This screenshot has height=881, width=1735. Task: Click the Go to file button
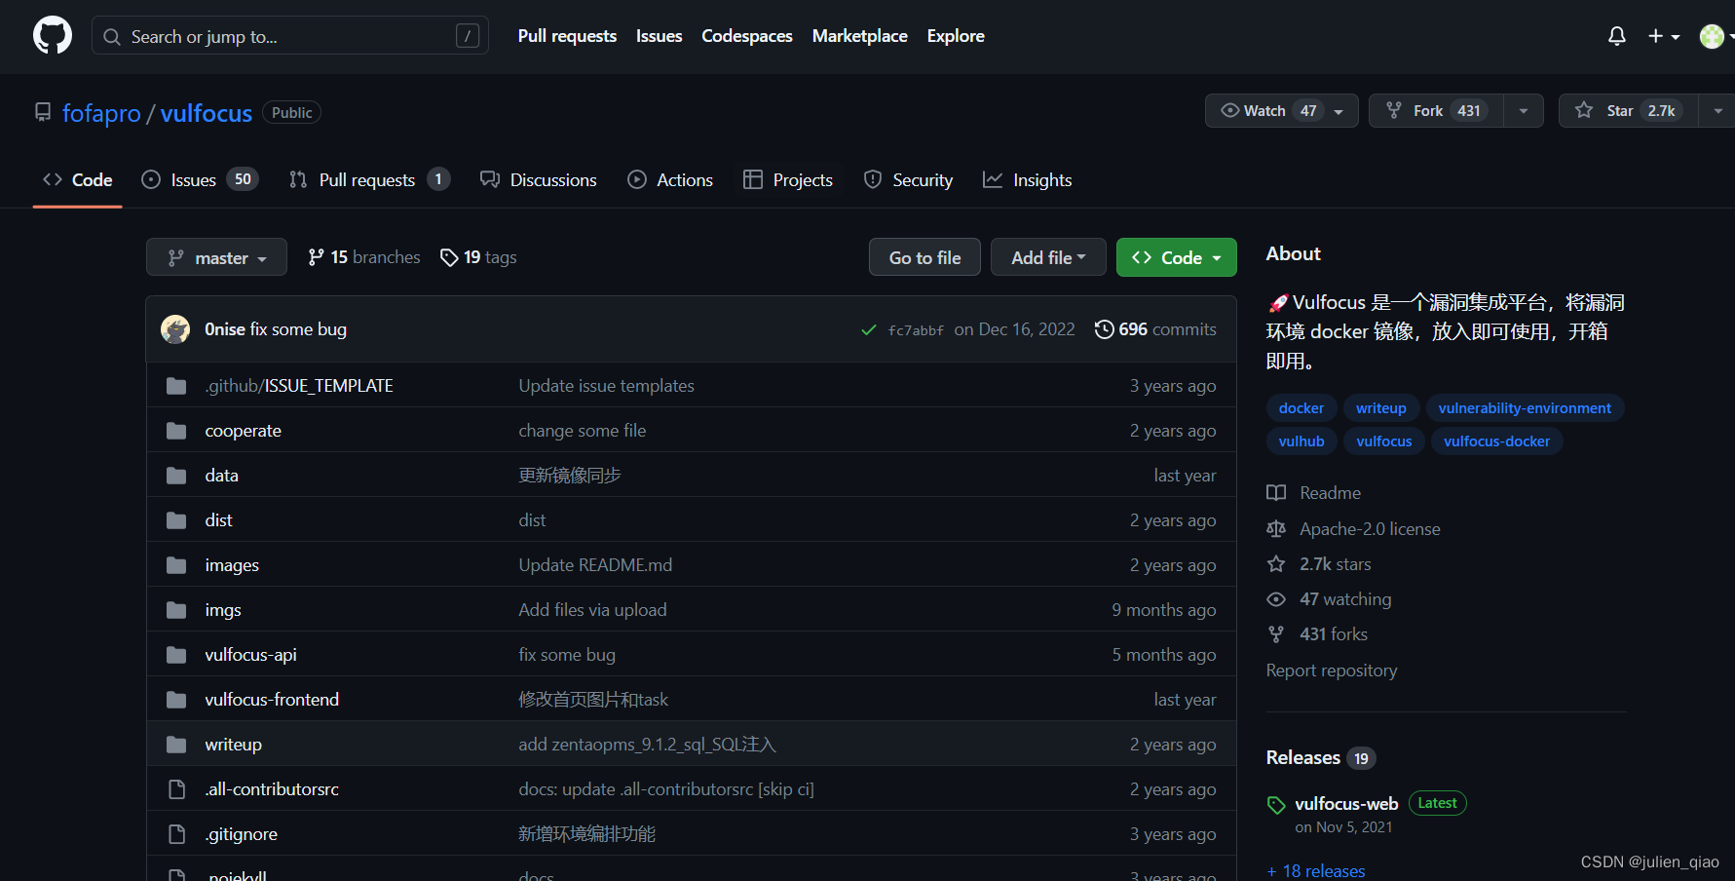click(924, 257)
